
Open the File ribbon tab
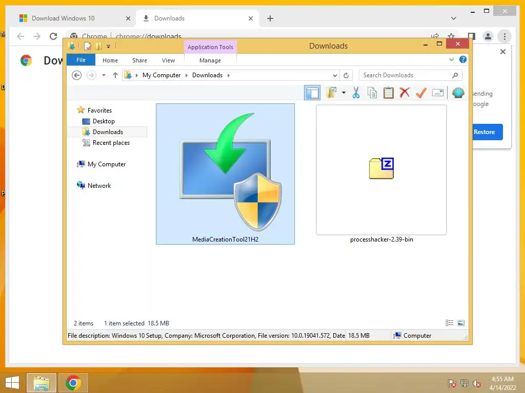pyautogui.click(x=81, y=60)
